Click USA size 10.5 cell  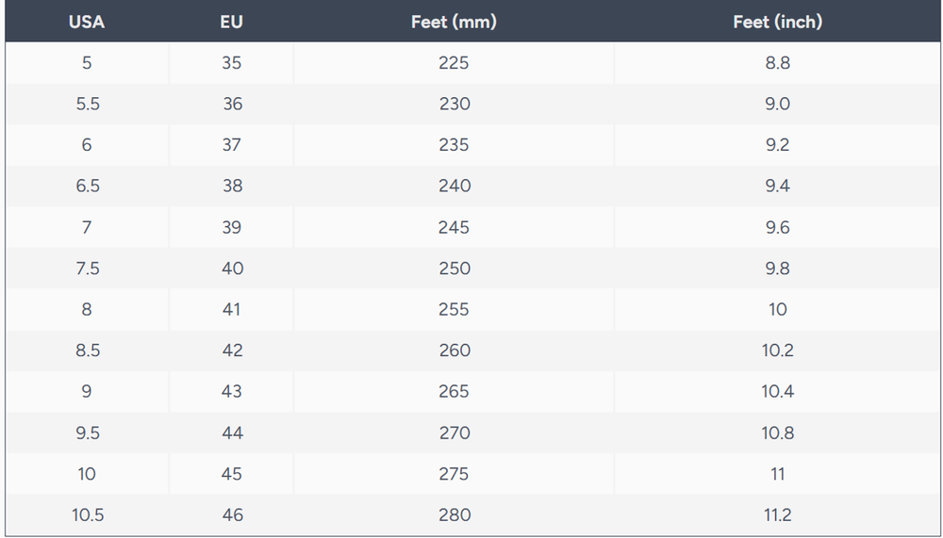87,514
